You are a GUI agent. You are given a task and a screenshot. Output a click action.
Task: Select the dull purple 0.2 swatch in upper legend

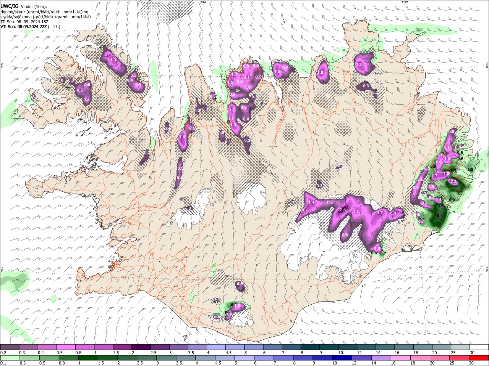10,347
